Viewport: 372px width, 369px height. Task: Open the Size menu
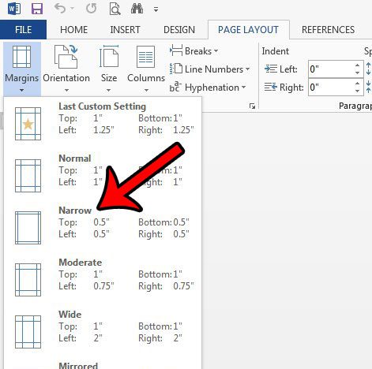[x=109, y=69]
